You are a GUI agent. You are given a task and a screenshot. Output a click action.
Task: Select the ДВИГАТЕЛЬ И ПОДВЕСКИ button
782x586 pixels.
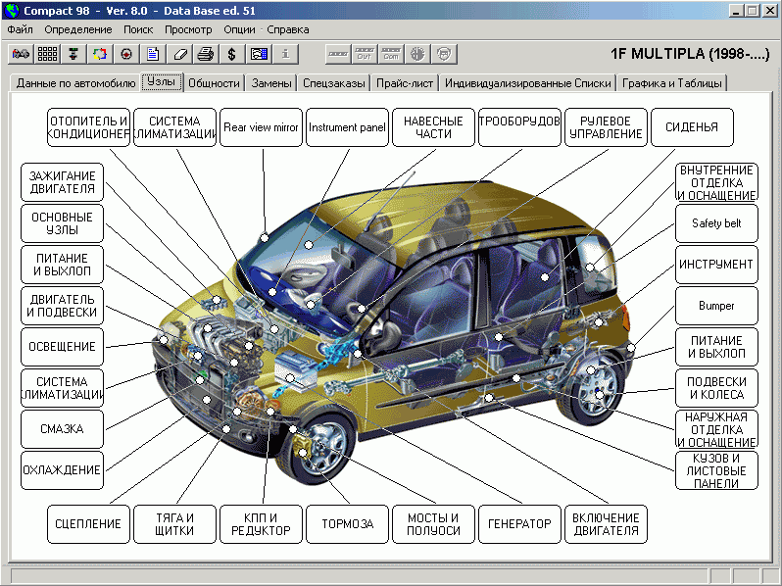click(63, 306)
